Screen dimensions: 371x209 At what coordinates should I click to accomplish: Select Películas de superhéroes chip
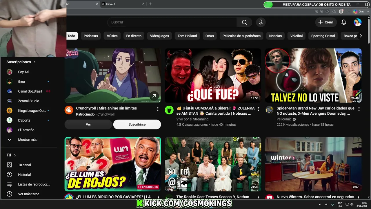[x=241, y=36]
